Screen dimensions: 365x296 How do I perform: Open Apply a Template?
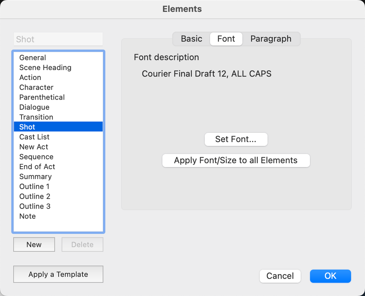click(x=58, y=274)
